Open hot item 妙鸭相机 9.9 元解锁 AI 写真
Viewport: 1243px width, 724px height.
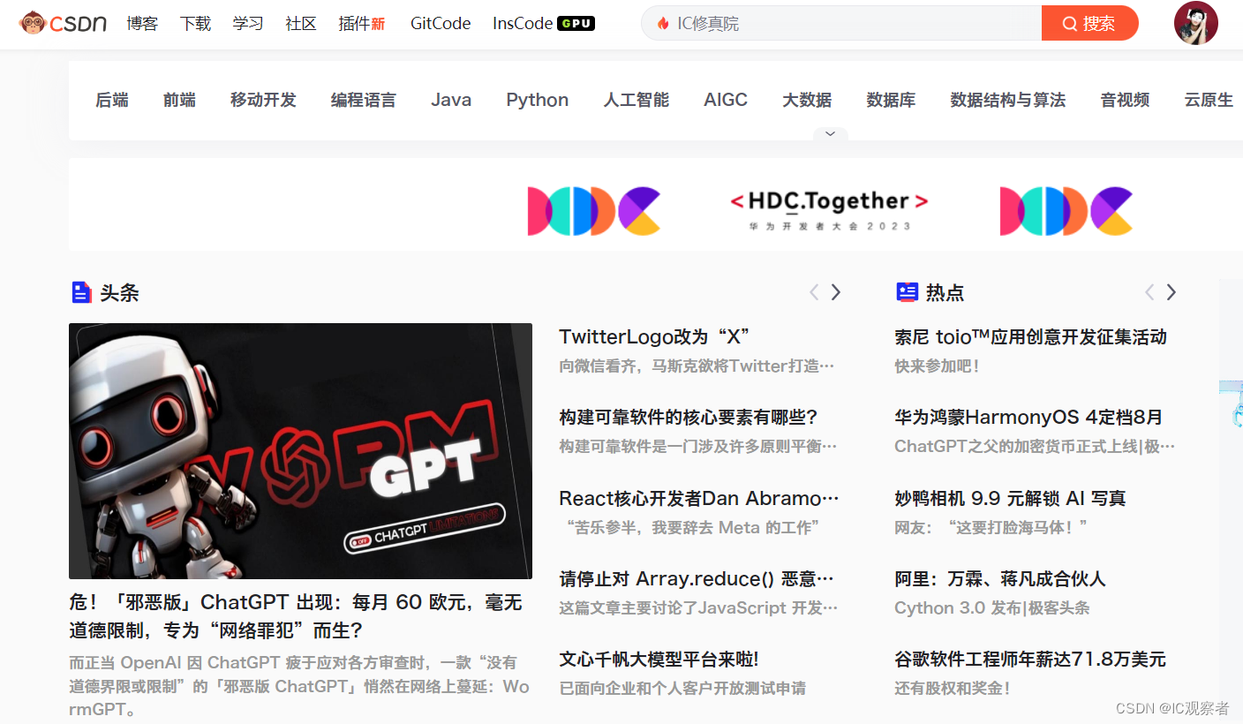(1010, 498)
